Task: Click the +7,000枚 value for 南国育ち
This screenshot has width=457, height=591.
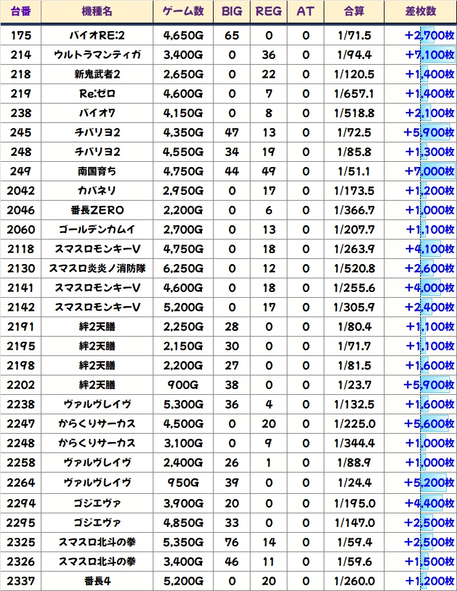Action: coord(429,172)
